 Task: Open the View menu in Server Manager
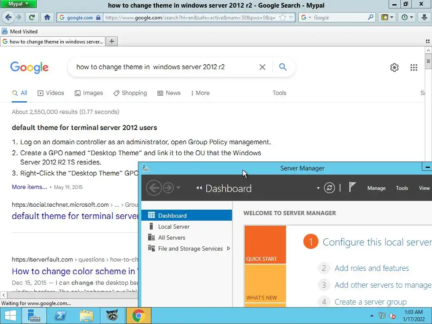424,188
